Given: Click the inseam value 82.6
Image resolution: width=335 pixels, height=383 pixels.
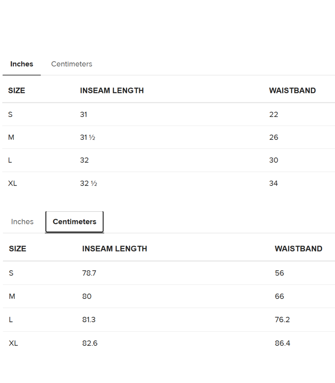Looking at the screenshot, I should coord(90,343).
